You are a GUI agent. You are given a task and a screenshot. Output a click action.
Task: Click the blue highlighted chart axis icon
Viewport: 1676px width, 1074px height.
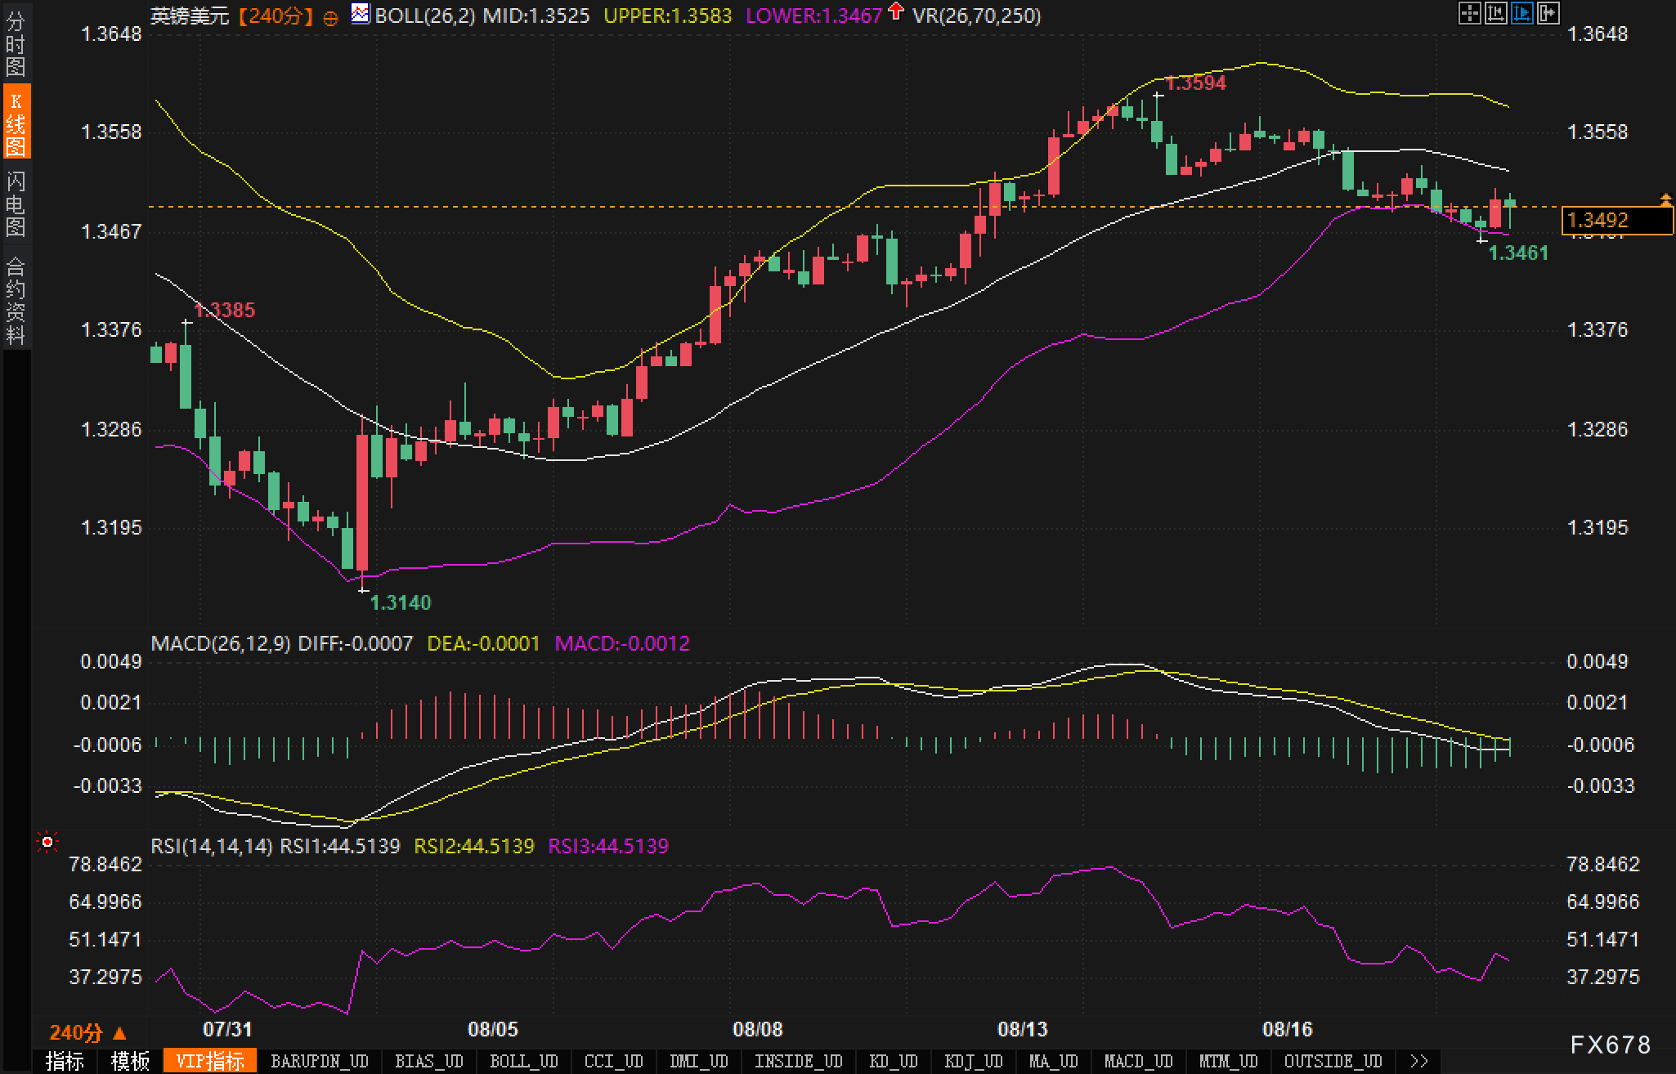tap(1522, 13)
